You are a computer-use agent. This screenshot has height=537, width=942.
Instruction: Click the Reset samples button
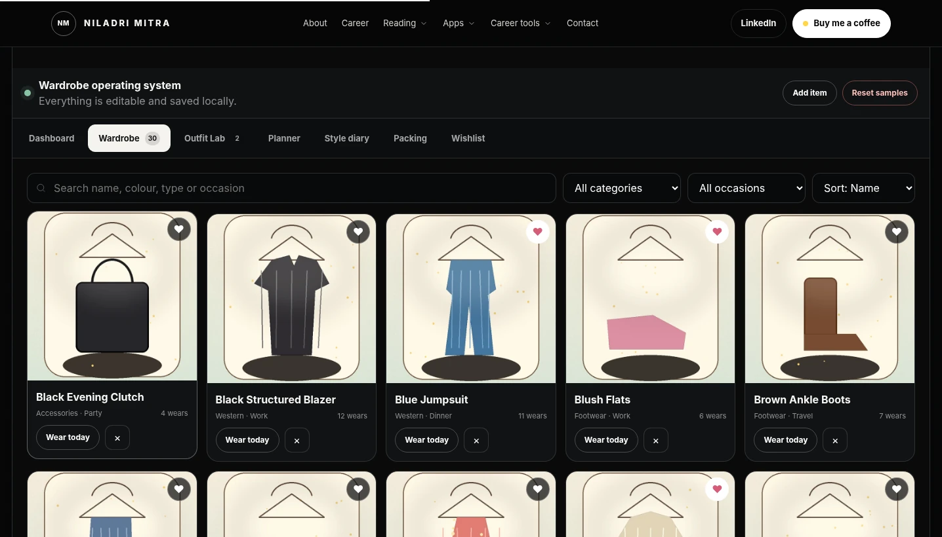tap(880, 93)
